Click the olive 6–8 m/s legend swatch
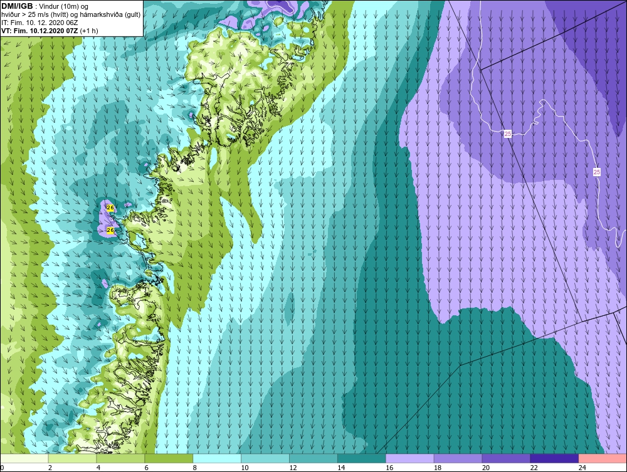The width and height of the screenshot is (627, 472). coord(169,458)
